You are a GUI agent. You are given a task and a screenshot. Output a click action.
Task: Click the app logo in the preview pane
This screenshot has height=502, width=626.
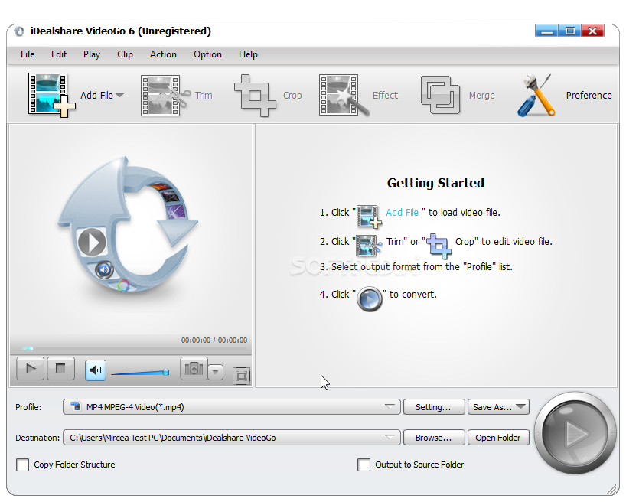point(128,223)
